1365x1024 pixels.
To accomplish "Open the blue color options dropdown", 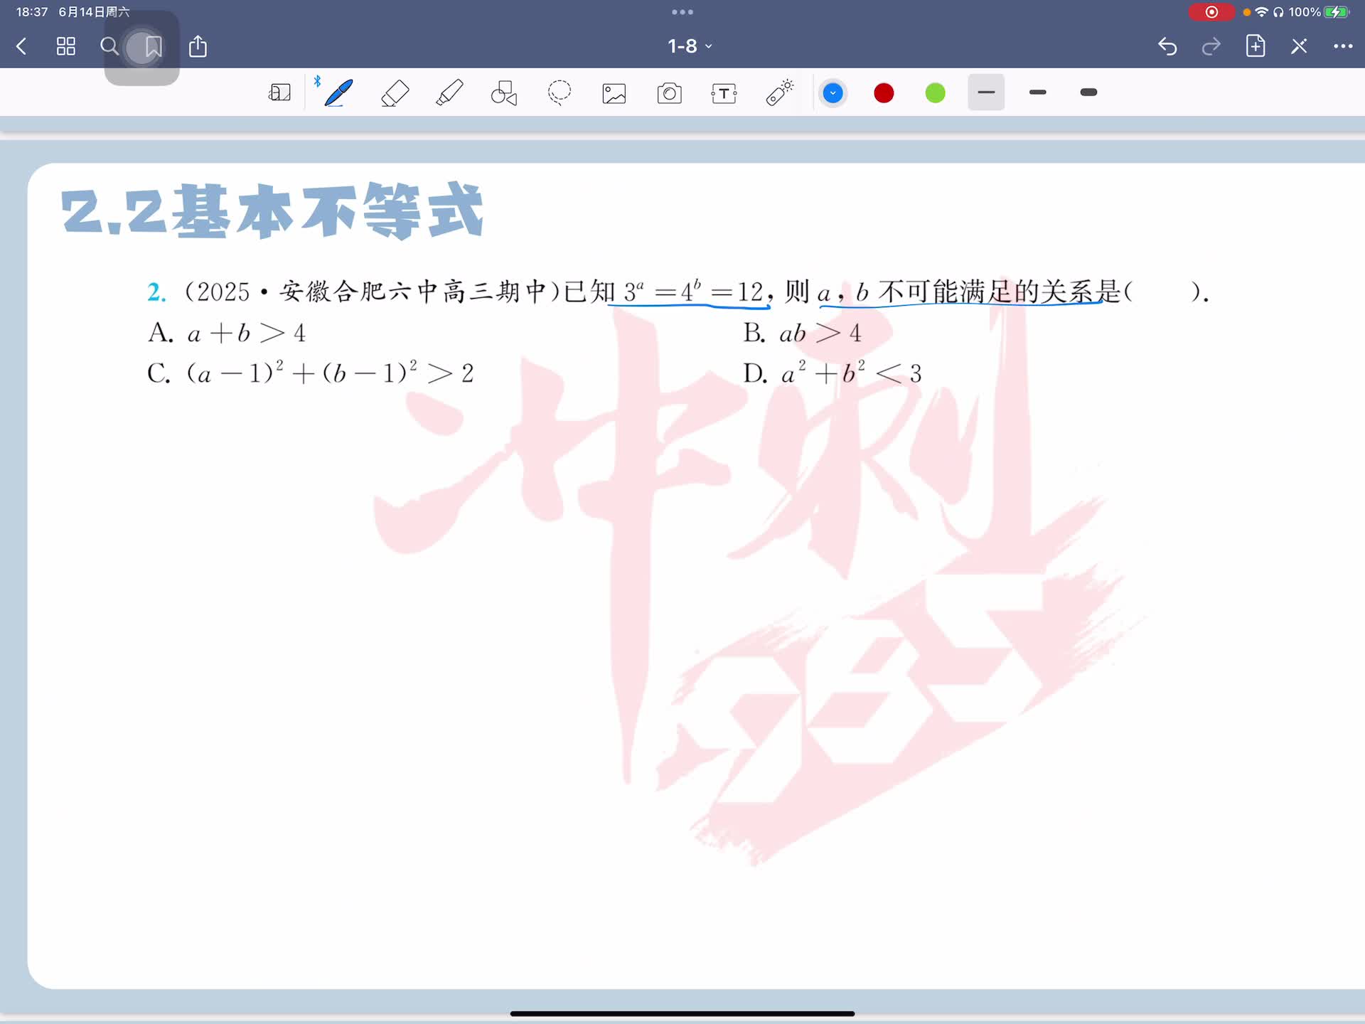I will click(x=833, y=93).
